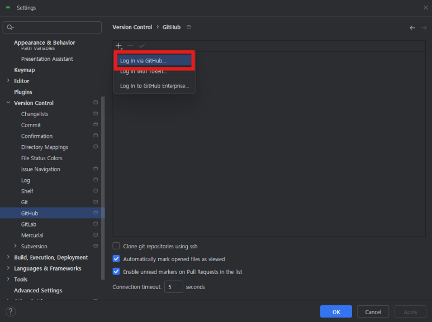
Task: Click project icon beside Log row
Action: point(96,180)
